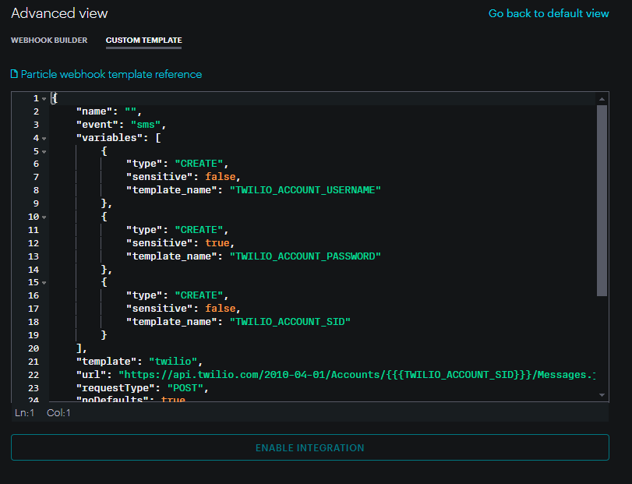Click the "sms" event value

click(x=146, y=125)
